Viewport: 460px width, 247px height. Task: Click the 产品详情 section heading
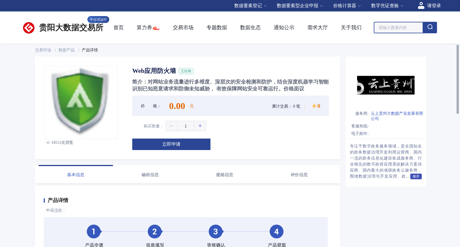(x=58, y=200)
